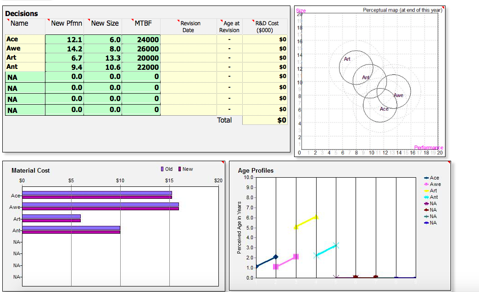
Task: Click Awe MTBF value 26000
Action: (x=141, y=49)
